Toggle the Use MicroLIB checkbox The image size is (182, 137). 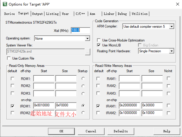tap(99, 45)
